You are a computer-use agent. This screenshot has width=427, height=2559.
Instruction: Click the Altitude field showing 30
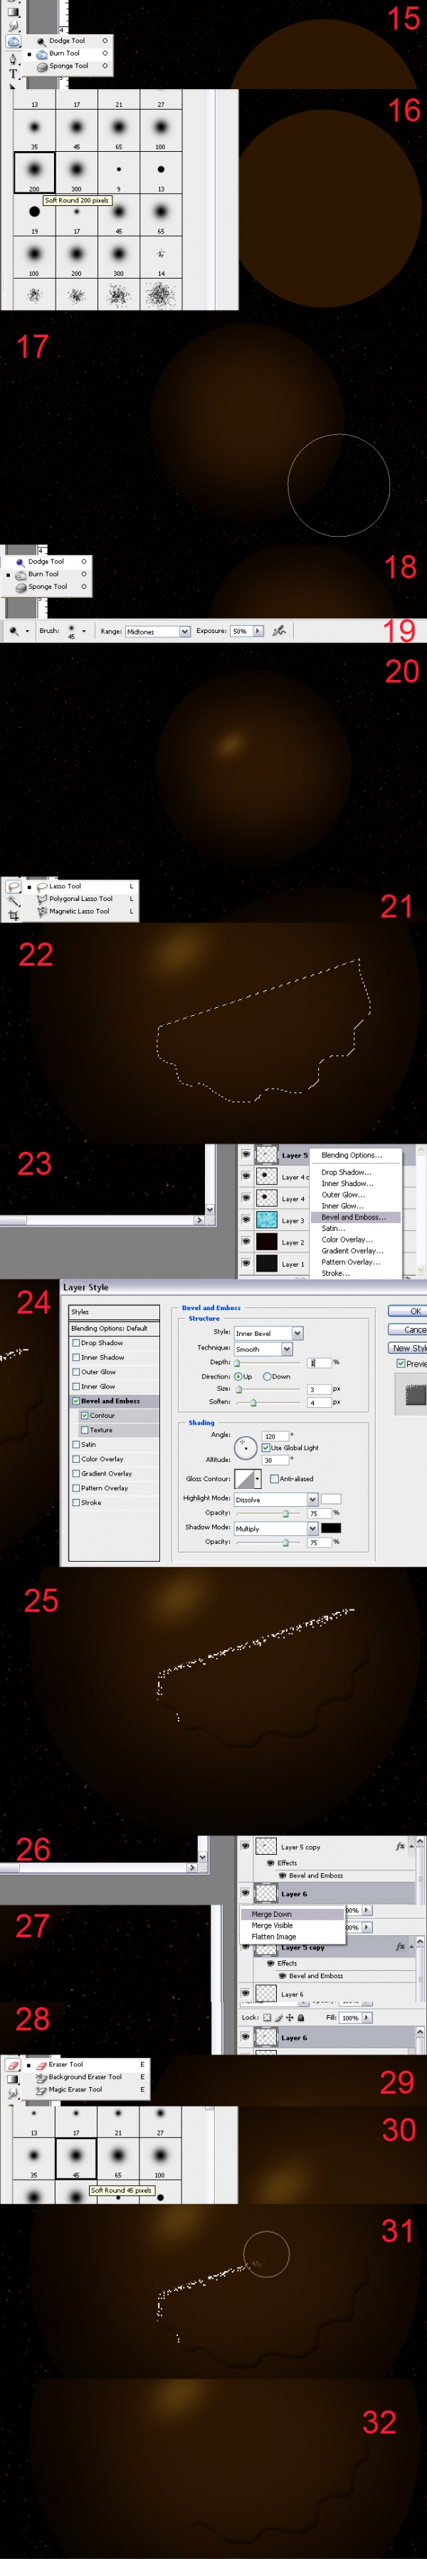coord(275,1461)
